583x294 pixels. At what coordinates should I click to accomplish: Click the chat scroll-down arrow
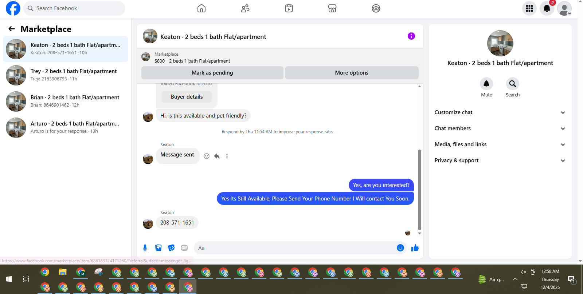[419, 233]
